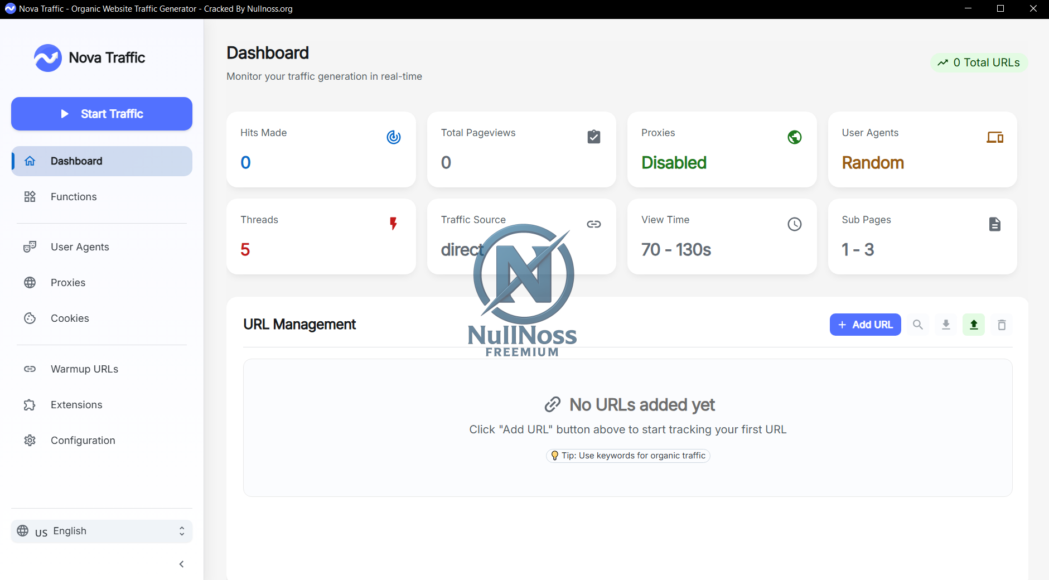Open the English language dropdown
The width and height of the screenshot is (1049, 580).
[x=101, y=531]
